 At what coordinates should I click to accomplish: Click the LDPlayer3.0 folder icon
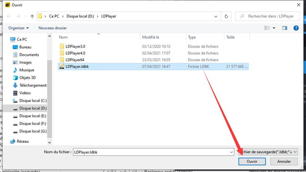62,46
